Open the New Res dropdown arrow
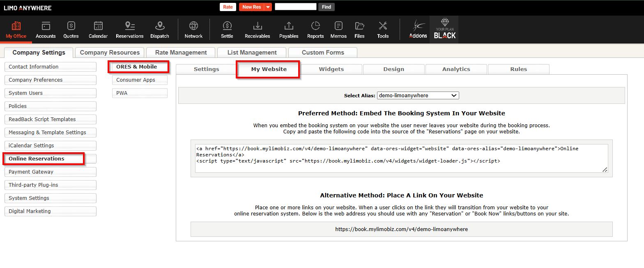Viewport: 644px width, 268px height. [x=268, y=7]
